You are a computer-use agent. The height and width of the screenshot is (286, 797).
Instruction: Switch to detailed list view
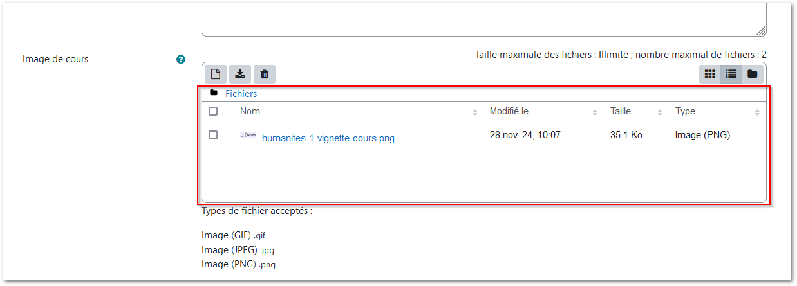click(x=731, y=75)
